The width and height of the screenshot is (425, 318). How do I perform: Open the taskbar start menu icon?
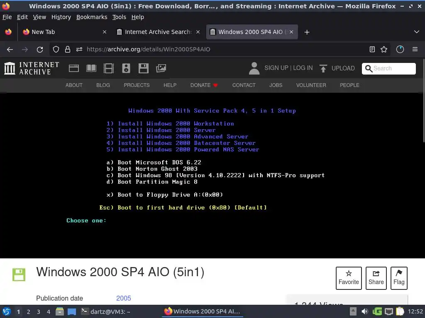7,311
